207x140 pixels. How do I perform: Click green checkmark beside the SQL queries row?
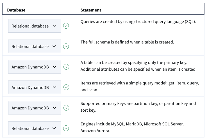pyautogui.click(x=66, y=26)
